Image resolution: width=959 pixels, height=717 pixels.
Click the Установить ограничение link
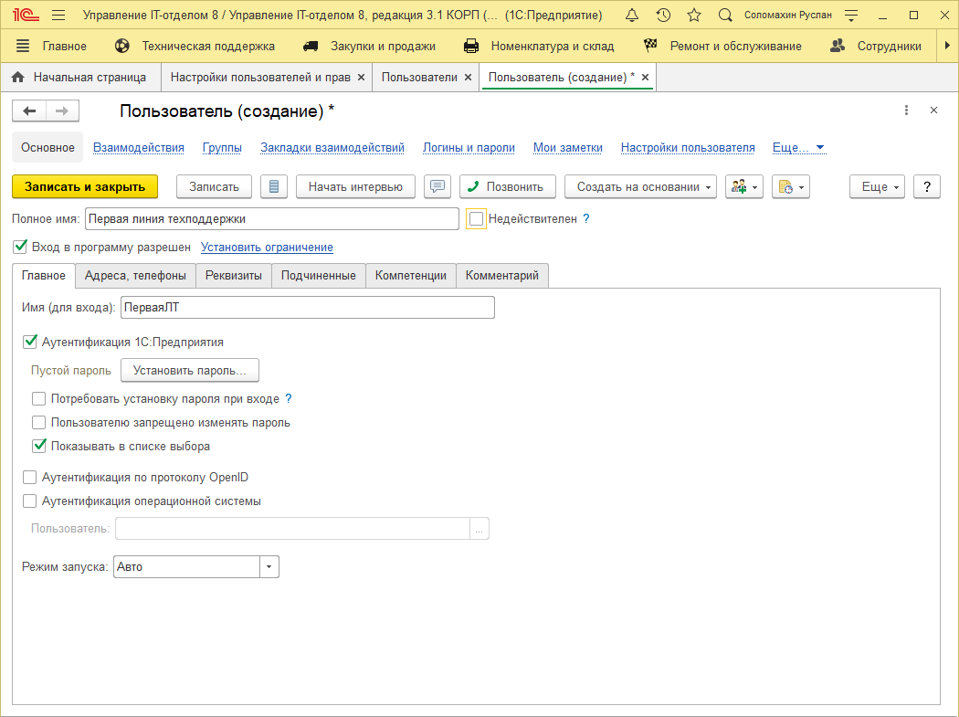coord(267,247)
